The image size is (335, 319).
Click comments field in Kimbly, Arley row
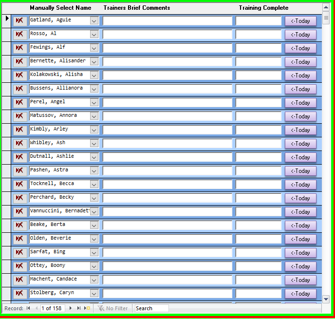click(x=167, y=130)
